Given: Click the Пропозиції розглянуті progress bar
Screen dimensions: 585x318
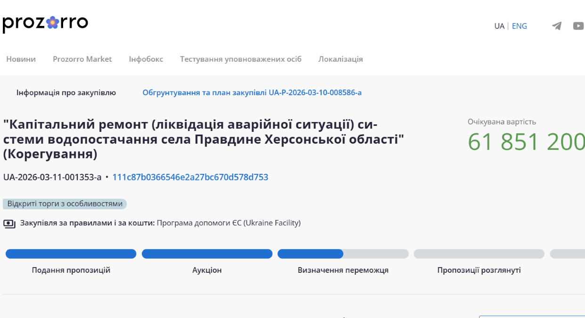Looking at the screenshot, I should 479,254.
